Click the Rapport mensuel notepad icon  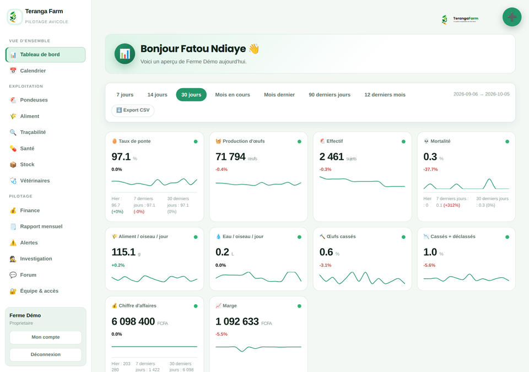point(13,227)
